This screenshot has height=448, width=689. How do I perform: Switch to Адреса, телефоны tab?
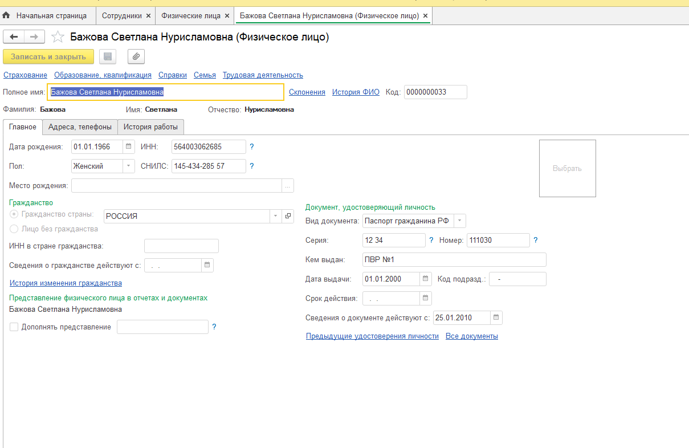click(x=80, y=127)
